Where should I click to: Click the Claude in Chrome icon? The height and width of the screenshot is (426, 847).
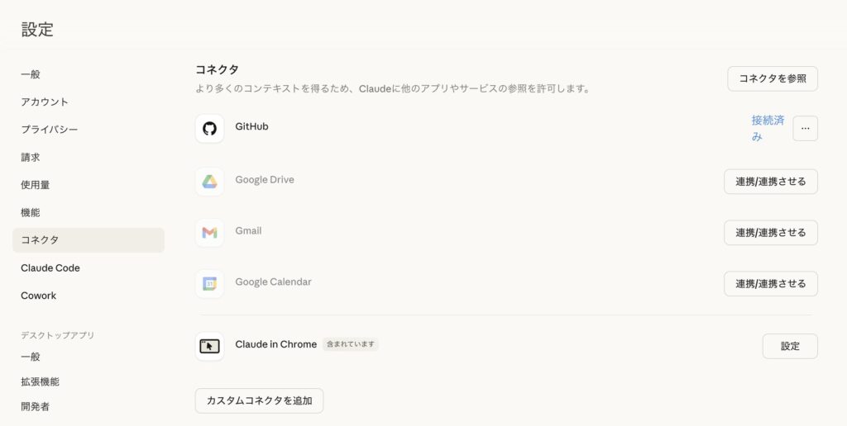click(209, 346)
